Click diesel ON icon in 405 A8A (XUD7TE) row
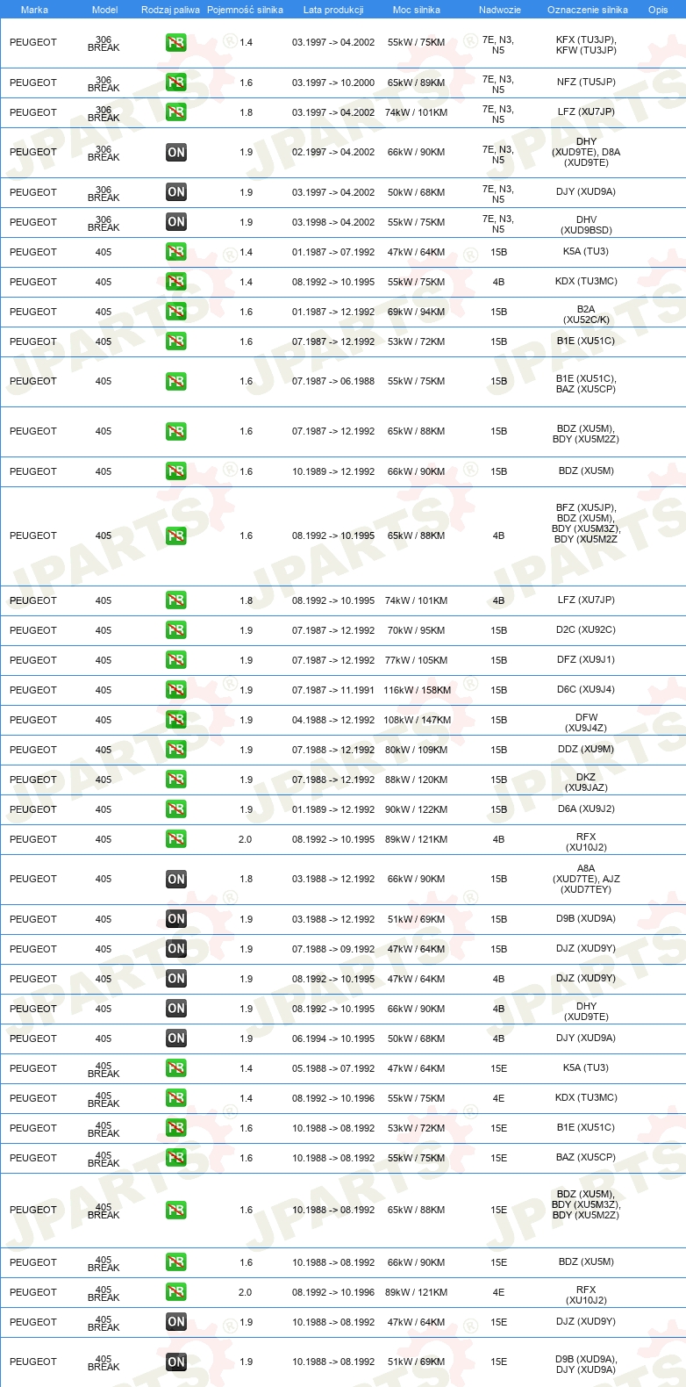This screenshot has width=686, height=1387. pyautogui.click(x=176, y=879)
